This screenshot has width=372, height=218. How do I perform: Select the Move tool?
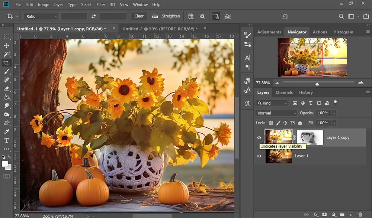pos(6,45)
